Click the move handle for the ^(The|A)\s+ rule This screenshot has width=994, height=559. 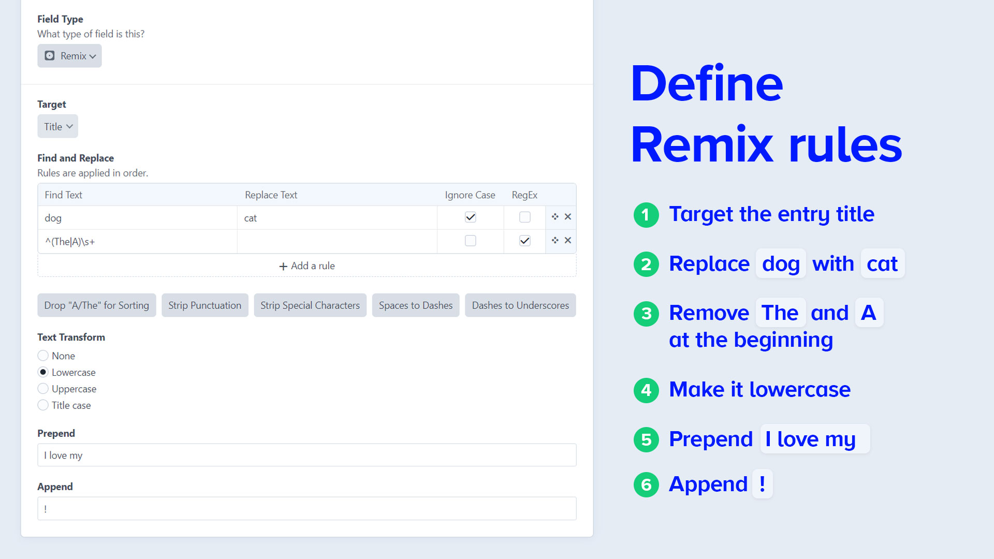(555, 241)
